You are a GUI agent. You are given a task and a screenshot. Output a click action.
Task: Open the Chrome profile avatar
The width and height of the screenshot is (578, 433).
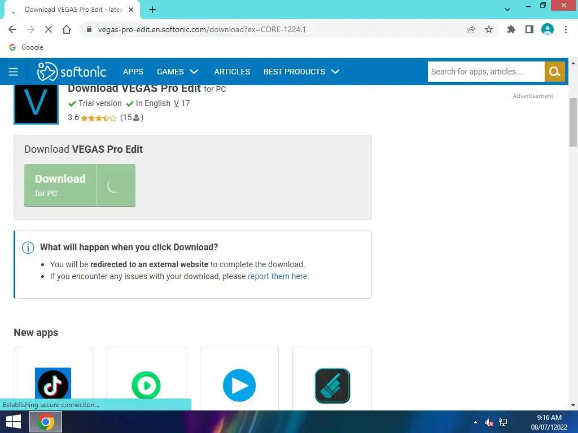click(x=548, y=29)
